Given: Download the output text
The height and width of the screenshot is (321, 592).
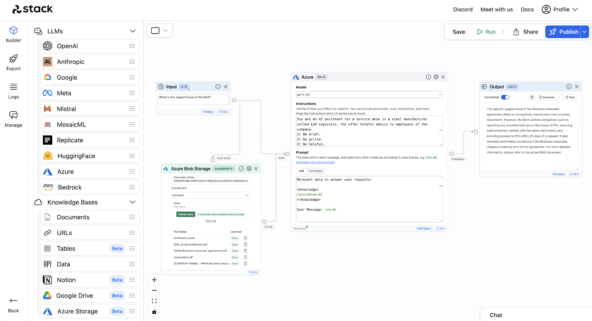Looking at the screenshot, I should (546, 97).
